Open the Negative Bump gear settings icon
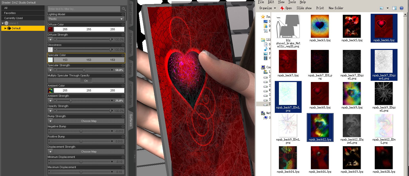The width and height of the screenshot is (409, 176). pos(123,127)
